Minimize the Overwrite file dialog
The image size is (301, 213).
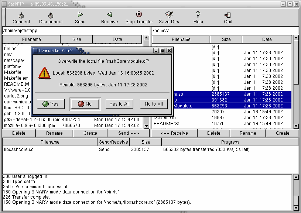(156, 51)
